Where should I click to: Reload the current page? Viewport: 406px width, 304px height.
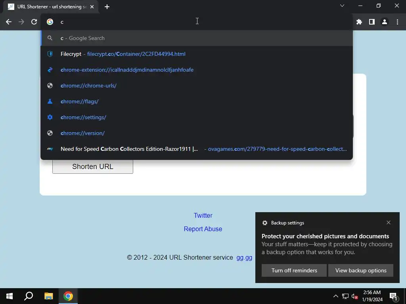(x=34, y=22)
